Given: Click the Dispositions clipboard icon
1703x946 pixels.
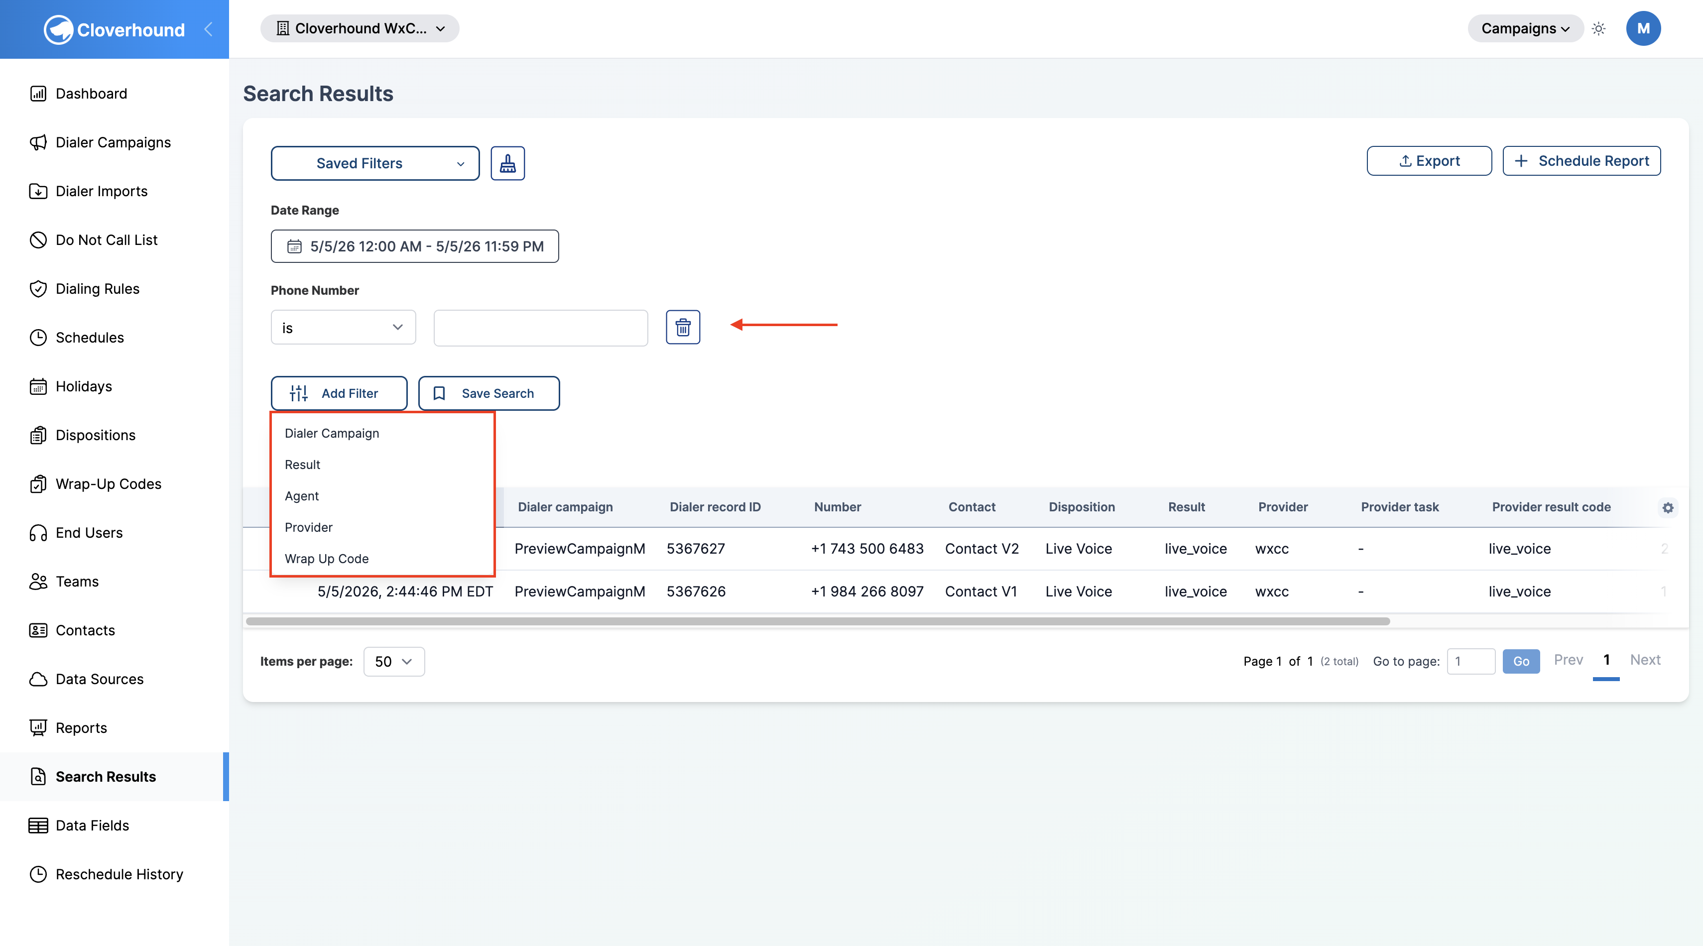Looking at the screenshot, I should [x=38, y=436].
